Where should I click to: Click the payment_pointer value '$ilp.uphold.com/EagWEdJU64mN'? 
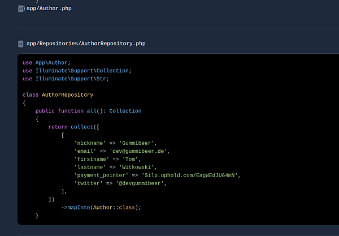coord(190,175)
